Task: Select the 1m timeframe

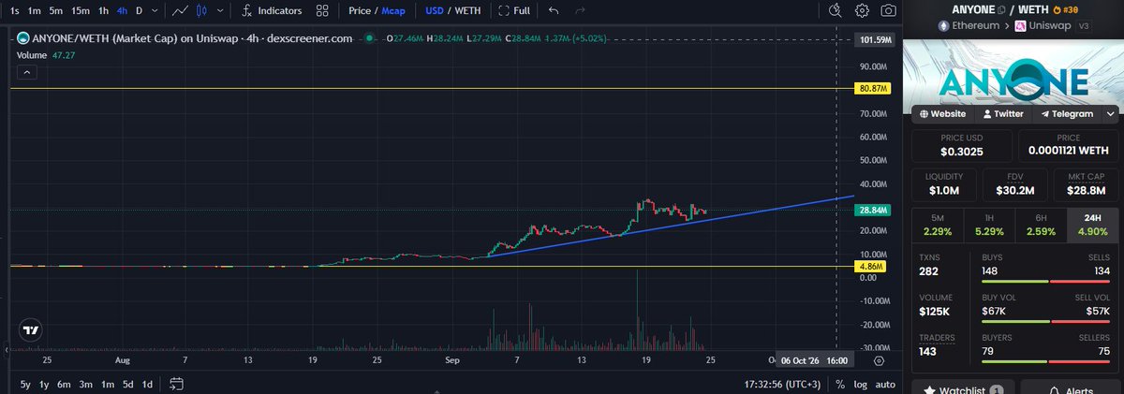Action: (x=35, y=10)
